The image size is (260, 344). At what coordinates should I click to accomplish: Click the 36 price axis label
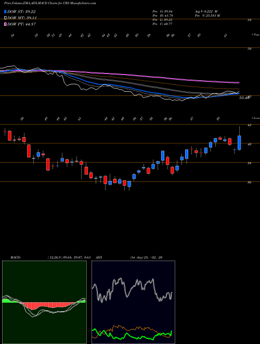pyautogui.click(x=249, y=182)
